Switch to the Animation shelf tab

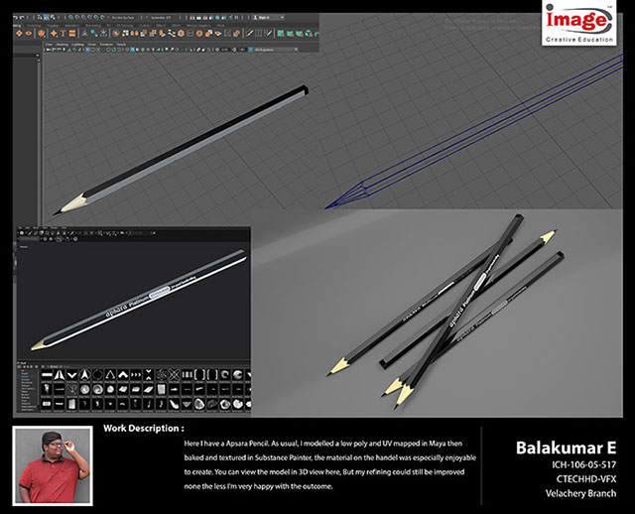pyautogui.click(x=71, y=26)
